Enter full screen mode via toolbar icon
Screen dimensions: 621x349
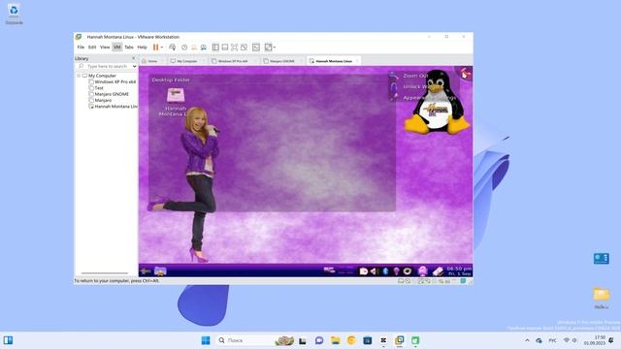click(x=235, y=48)
